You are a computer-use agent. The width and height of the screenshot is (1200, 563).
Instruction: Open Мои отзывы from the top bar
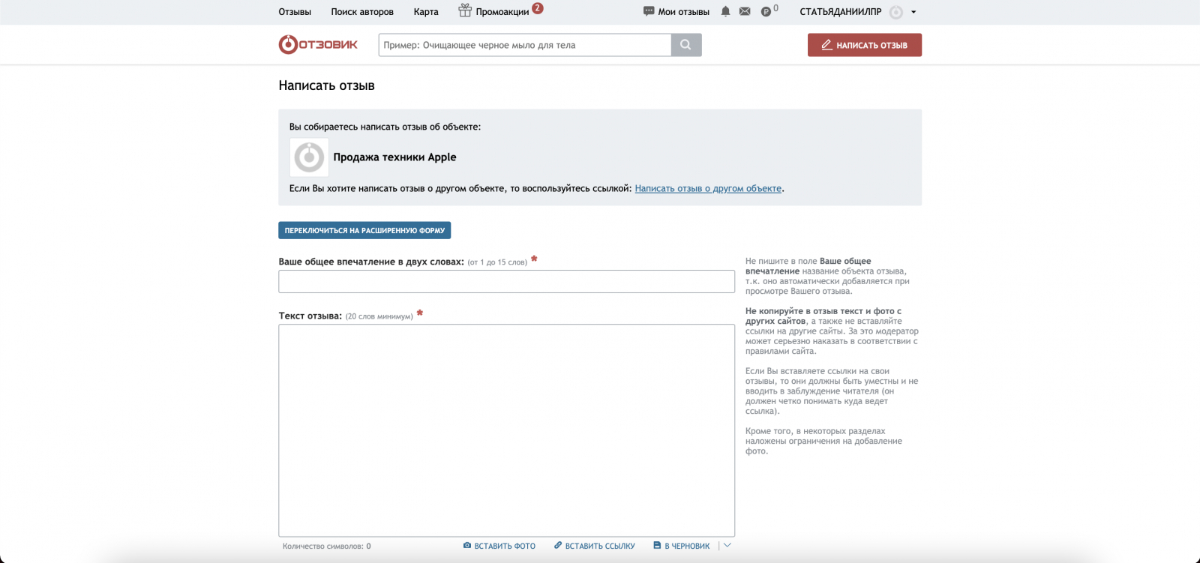pos(676,12)
